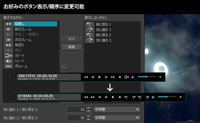This screenshot has width=200, height=123.
Task: Select ミュート mute item in list
Action: click(30, 61)
